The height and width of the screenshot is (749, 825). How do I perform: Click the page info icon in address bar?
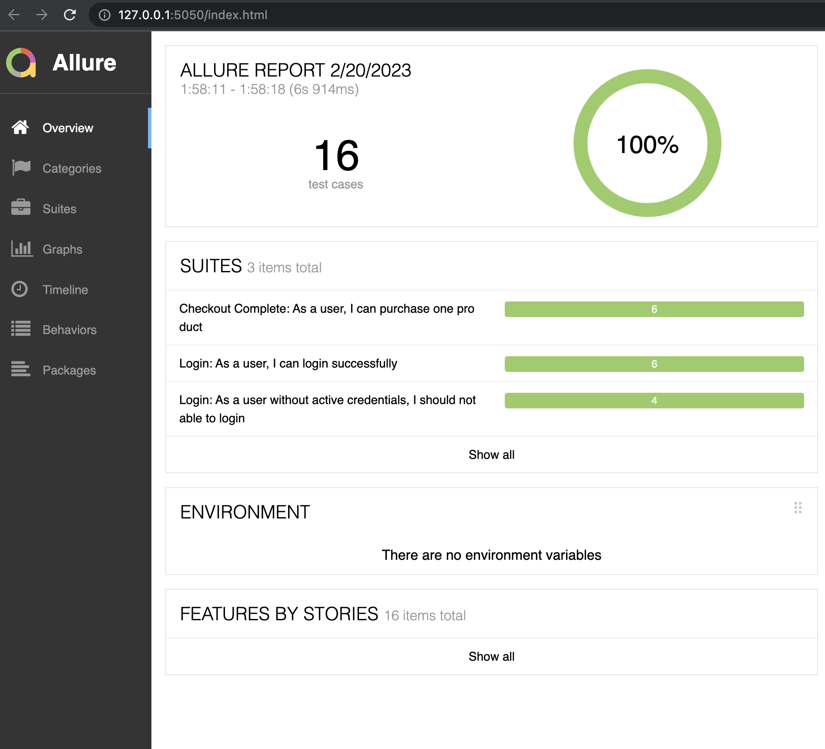coord(104,15)
